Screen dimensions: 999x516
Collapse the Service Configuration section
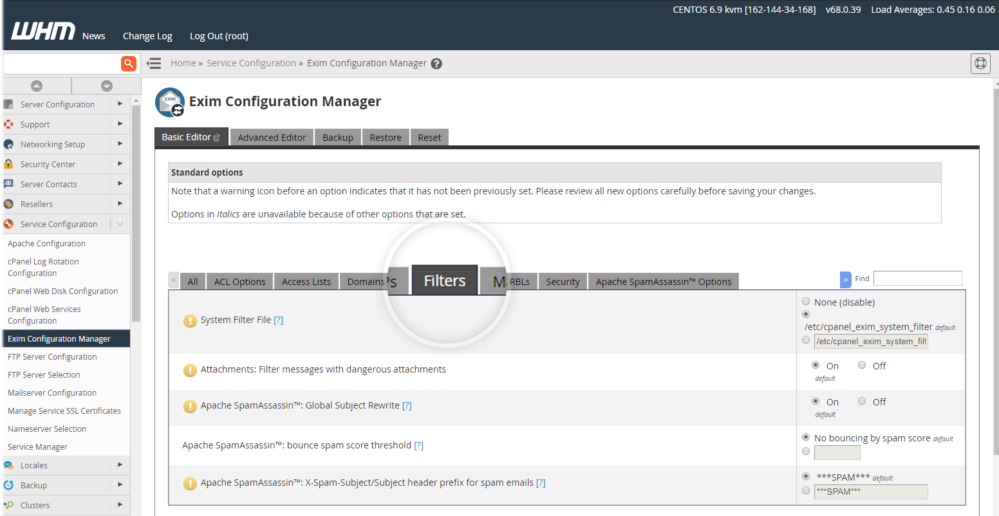(x=120, y=223)
